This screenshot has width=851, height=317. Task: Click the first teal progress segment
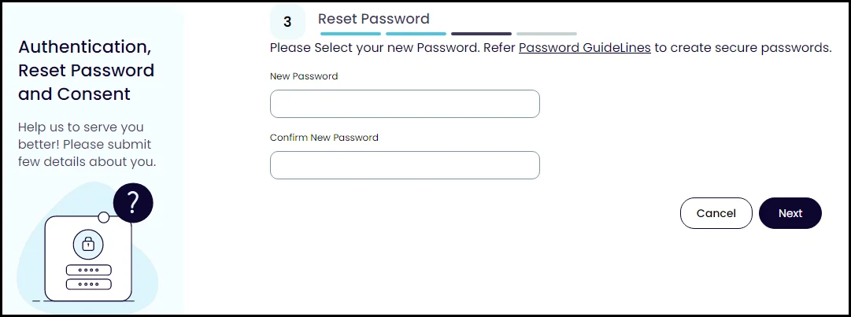[350, 34]
